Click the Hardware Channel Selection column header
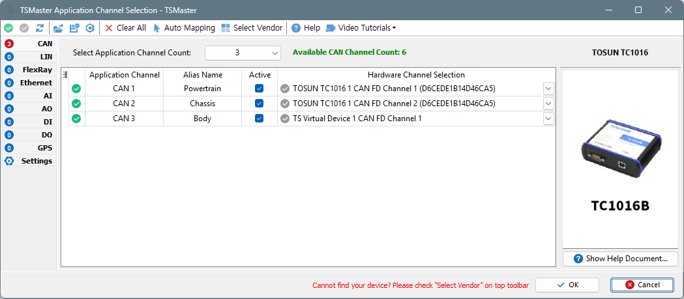The width and height of the screenshot is (684, 299). (416, 75)
